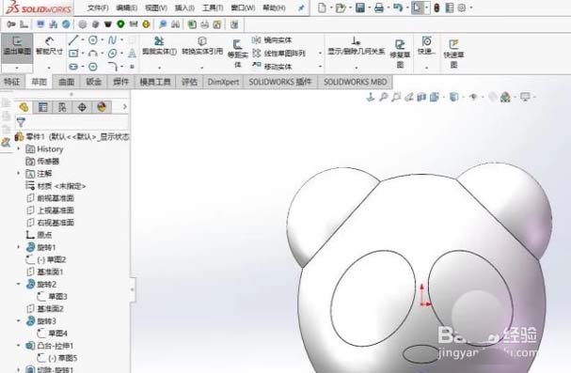
Task: Open the 文件(F) menu
Action: click(98, 8)
